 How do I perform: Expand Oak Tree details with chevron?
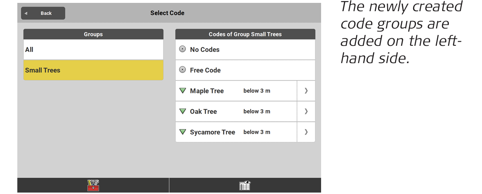306,111
